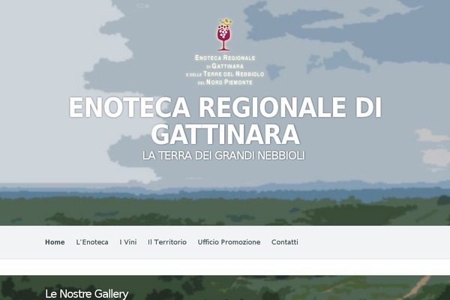Click the 'Nord Piemonte' logo line
This screenshot has width=450, height=300.
tap(225, 82)
